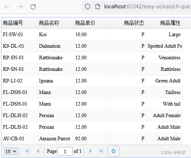Select the 10.00 price cell
The height and width of the screenshot is (158, 191).
point(92,34)
